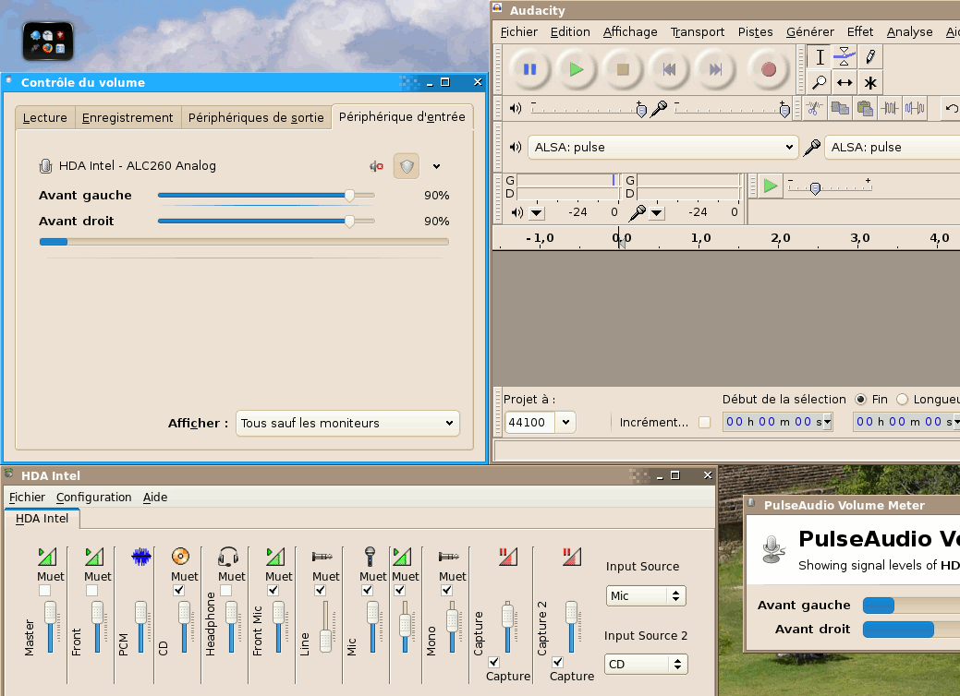Open the Input Source 2 dropdown set to CD
960x696 pixels.
point(646,665)
